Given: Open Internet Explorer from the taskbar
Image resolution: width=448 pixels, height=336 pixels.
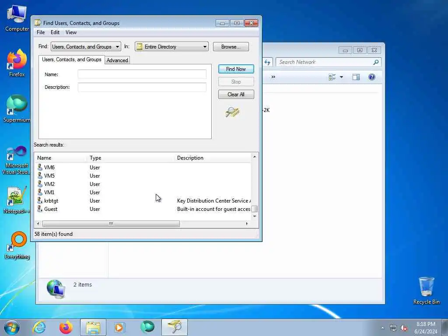Looking at the screenshot, I should pos(39,327).
